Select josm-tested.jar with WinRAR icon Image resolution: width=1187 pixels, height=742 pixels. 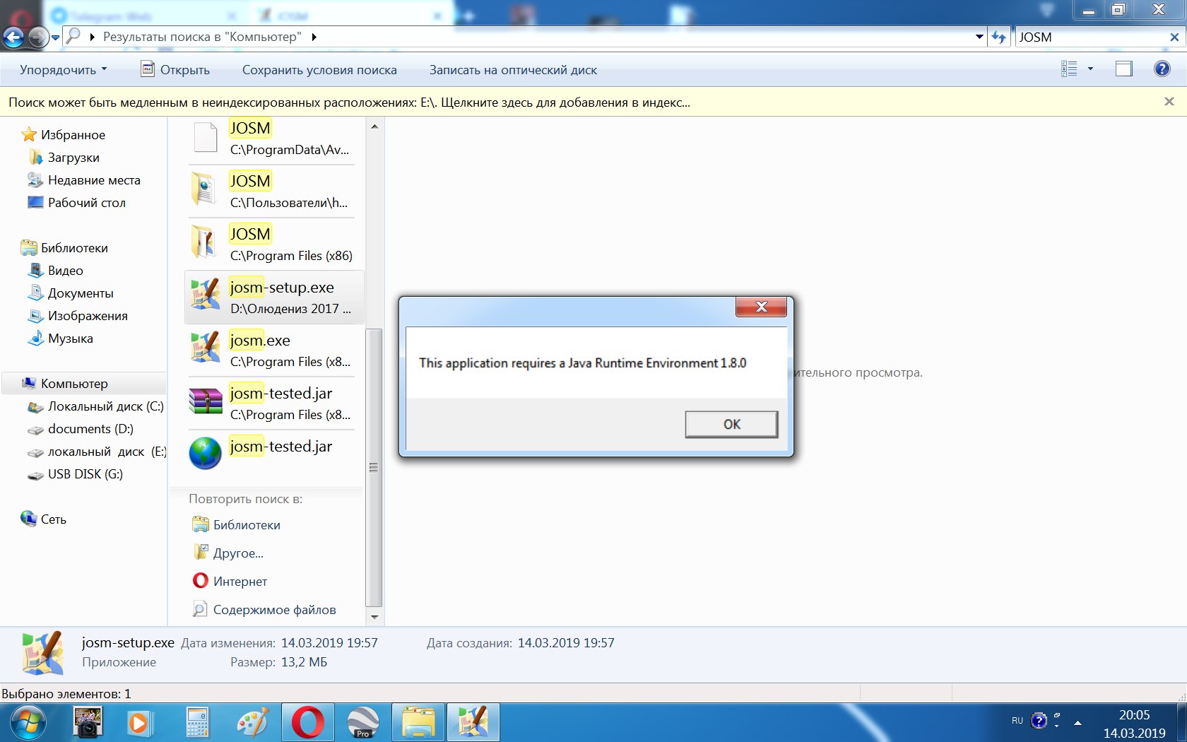(x=274, y=404)
